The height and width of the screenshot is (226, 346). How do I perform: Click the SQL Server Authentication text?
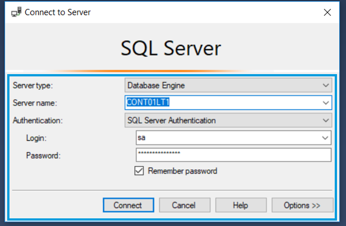(x=171, y=120)
